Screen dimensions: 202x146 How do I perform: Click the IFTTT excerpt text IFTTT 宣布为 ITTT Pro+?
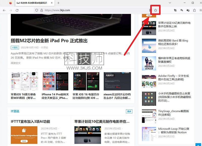[x=54, y=138]
